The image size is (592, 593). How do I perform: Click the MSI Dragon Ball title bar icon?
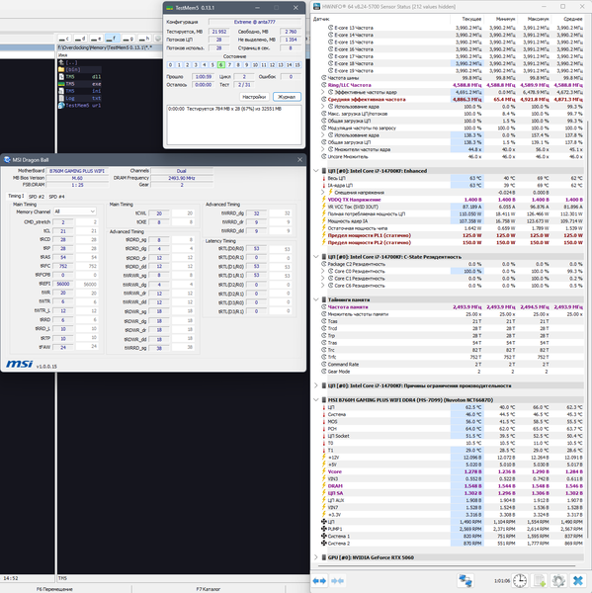point(7,159)
